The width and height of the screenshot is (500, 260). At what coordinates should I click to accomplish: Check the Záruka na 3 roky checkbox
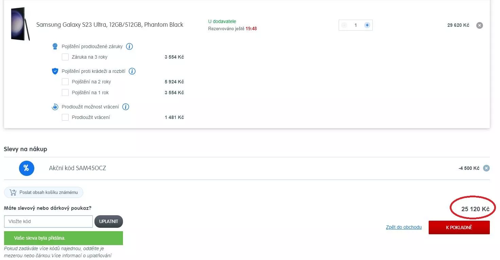pyautogui.click(x=65, y=57)
